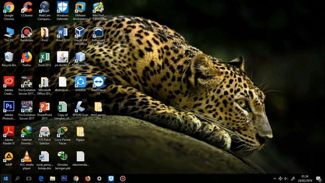Launch Microsoft Edge from the taskbar
This screenshot has width=325, height=183.
click(x=41, y=178)
